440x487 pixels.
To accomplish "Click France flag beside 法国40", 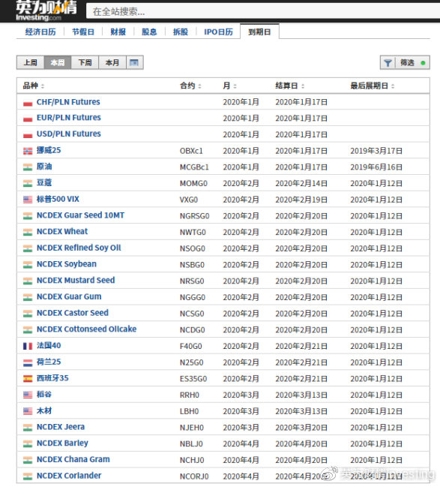I will tap(28, 347).
